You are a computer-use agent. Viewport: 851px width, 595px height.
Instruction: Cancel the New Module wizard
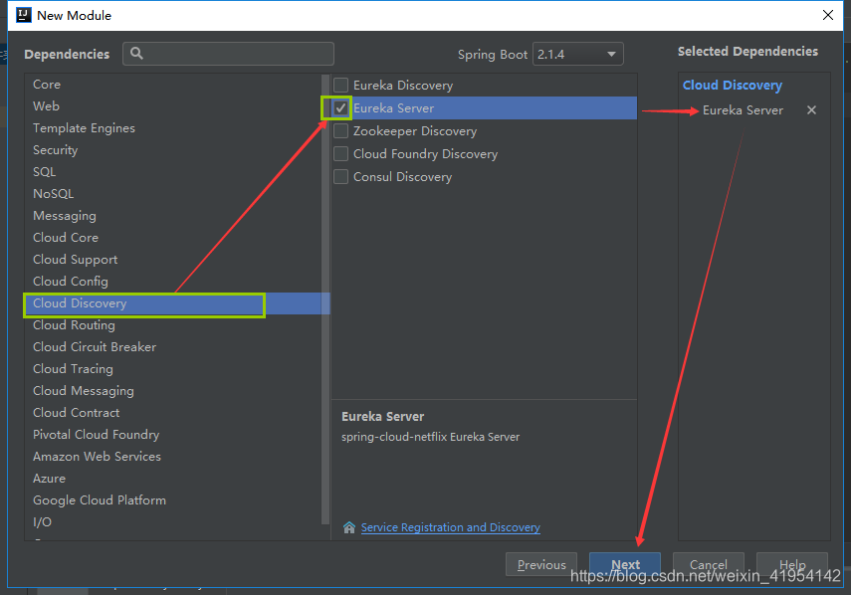tap(709, 564)
